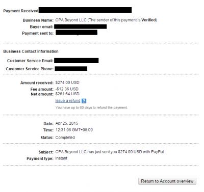Viewport: 204px width, 192px height.
Task: Open the Issue a refund link
Action: [x=68, y=101]
